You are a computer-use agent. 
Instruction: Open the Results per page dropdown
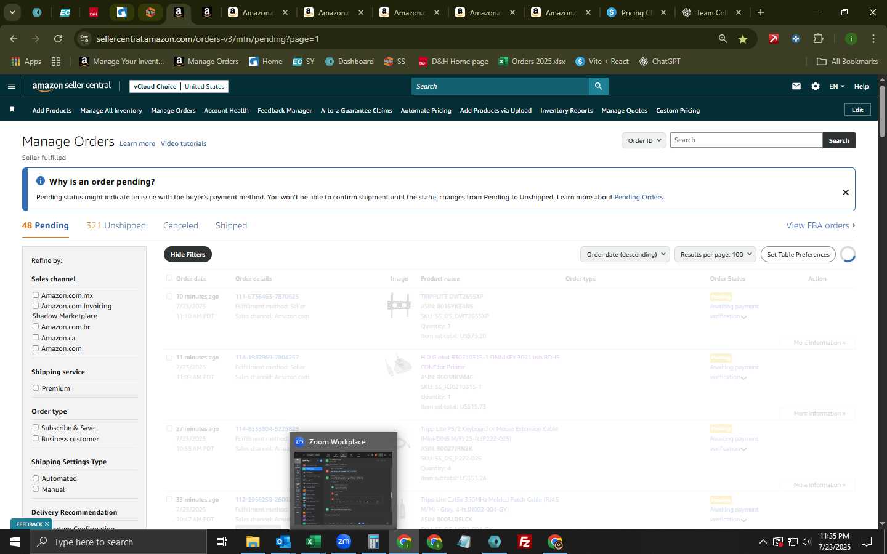tap(715, 254)
